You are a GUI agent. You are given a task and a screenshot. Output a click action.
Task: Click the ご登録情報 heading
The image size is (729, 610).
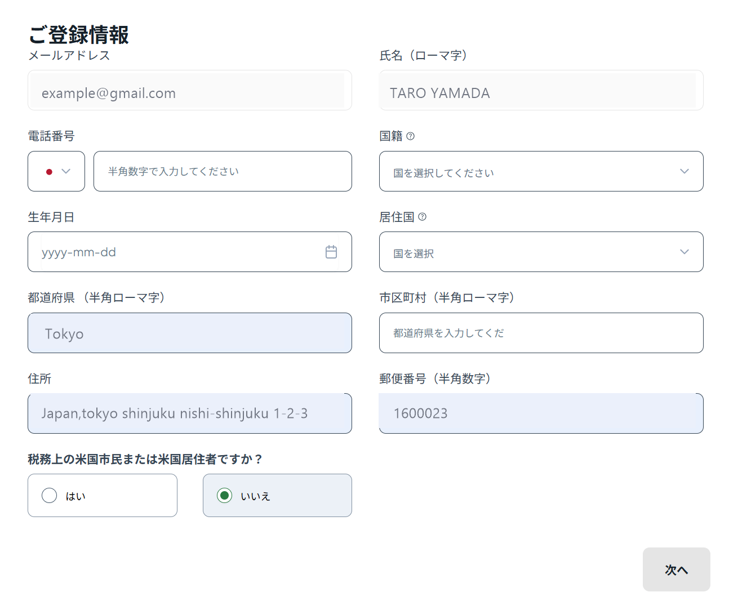click(x=78, y=34)
